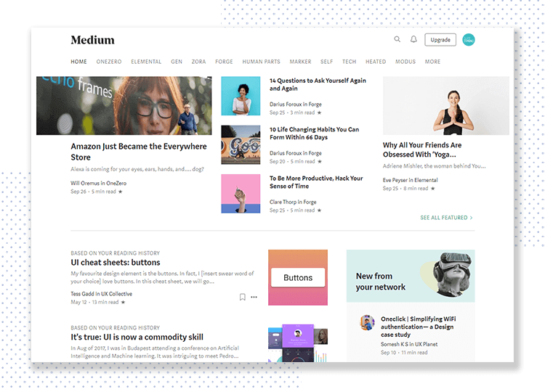Click the Upgrade button
The image size is (545, 389).
(440, 40)
